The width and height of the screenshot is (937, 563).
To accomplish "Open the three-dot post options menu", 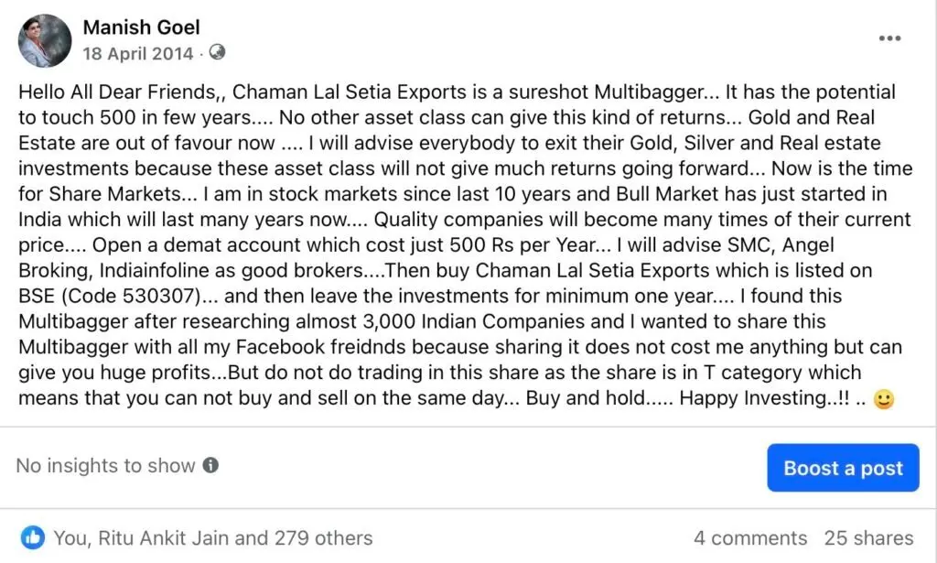I will (x=889, y=38).
